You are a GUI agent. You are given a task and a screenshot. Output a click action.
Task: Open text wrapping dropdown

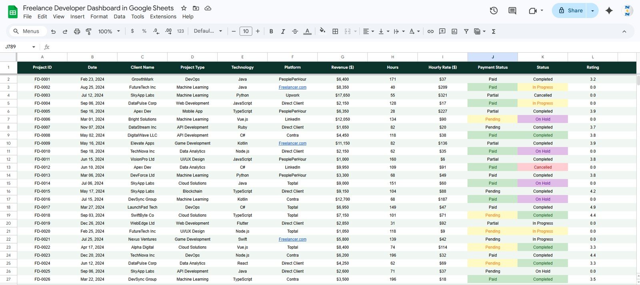(399, 32)
